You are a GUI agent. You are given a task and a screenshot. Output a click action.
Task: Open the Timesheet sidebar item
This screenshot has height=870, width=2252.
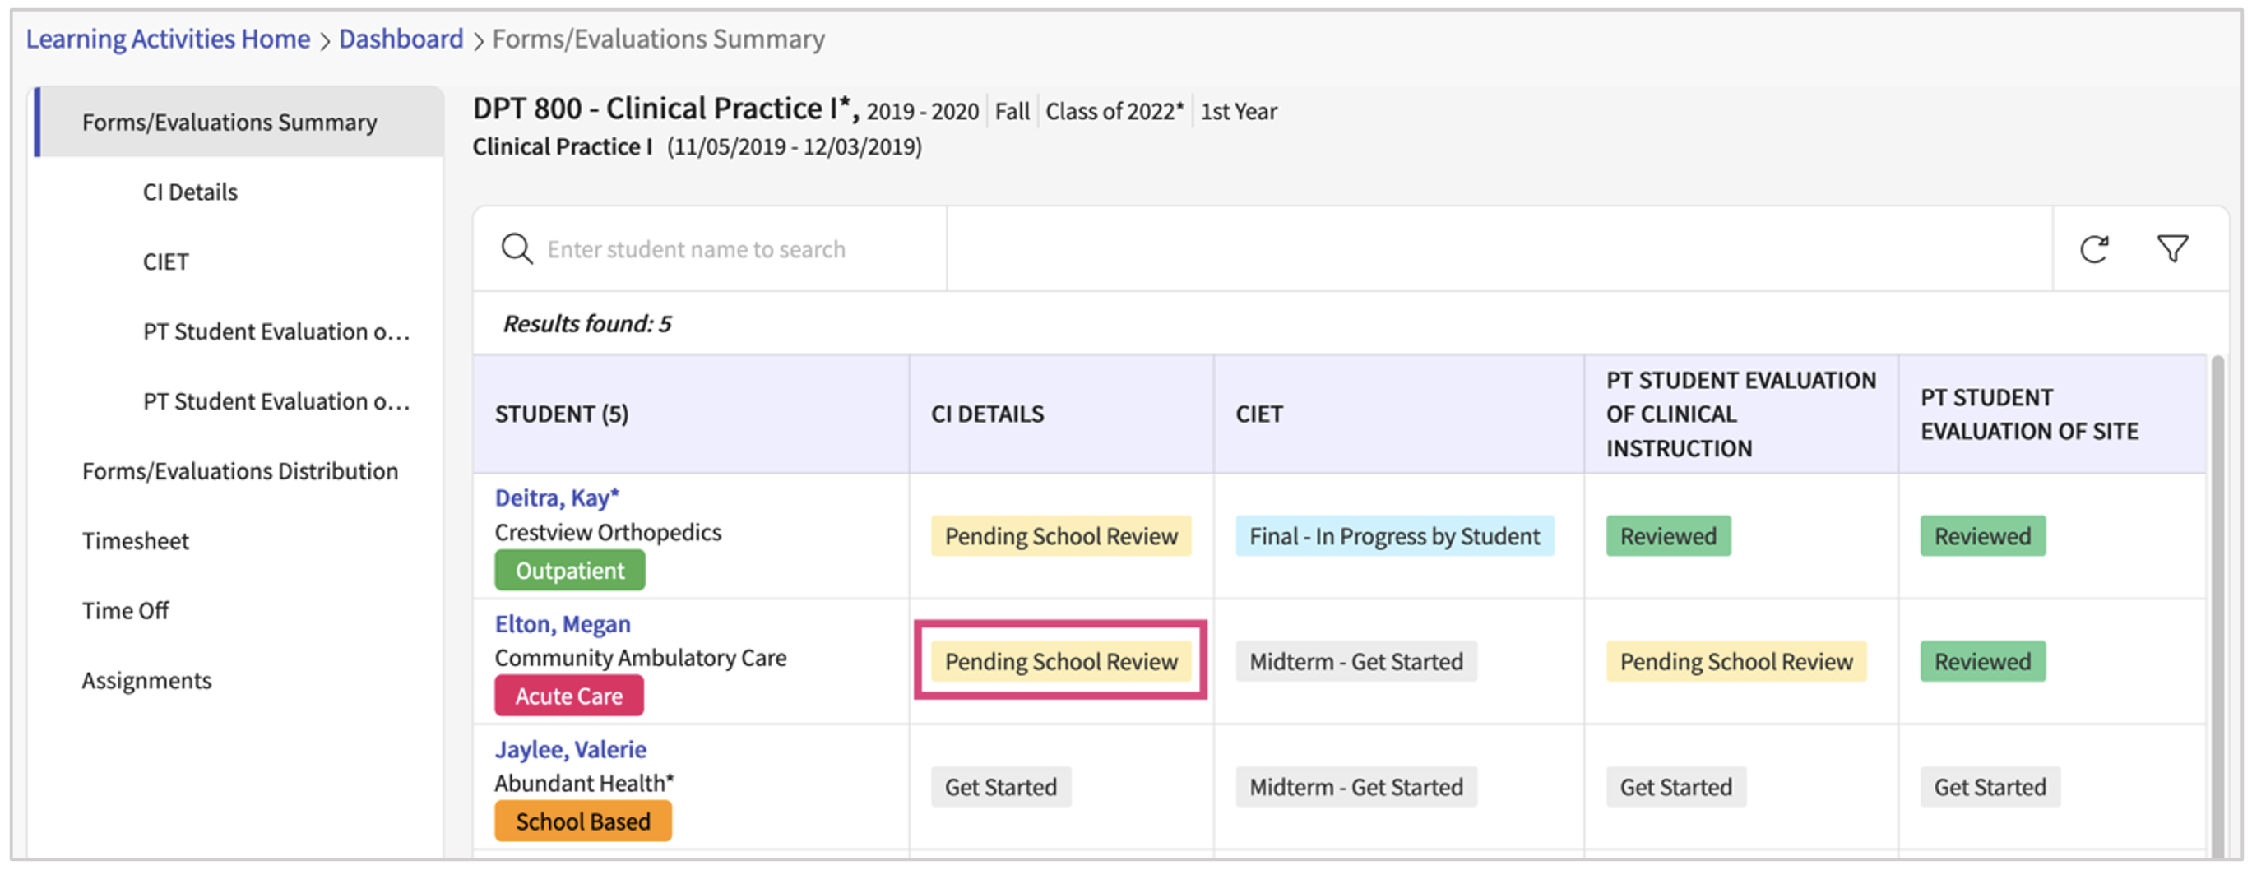pyautogui.click(x=136, y=541)
